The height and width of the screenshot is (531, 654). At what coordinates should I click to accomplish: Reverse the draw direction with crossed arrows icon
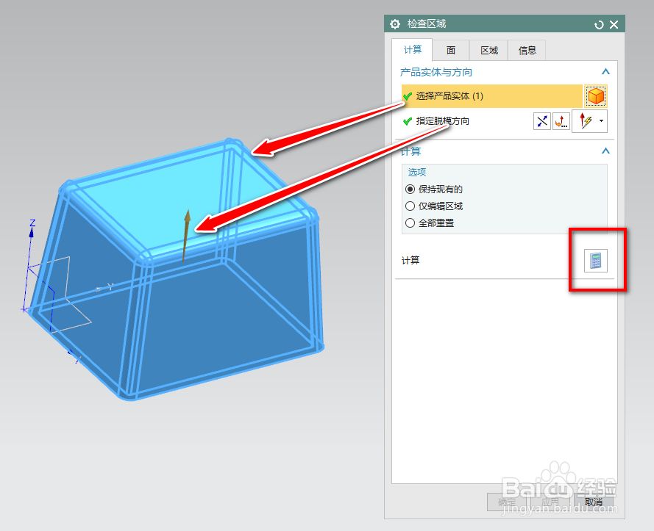(542, 121)
